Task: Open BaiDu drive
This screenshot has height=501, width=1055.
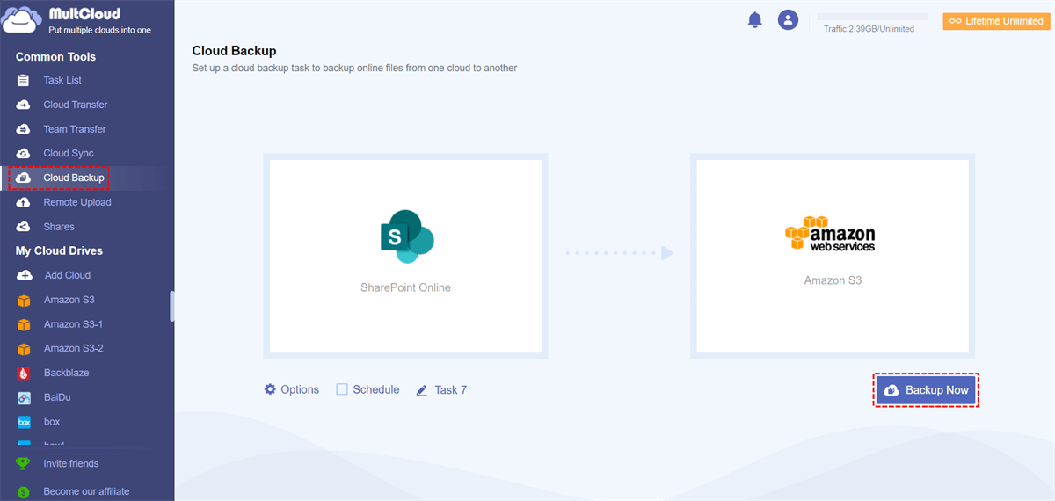Action: (57, 397)
